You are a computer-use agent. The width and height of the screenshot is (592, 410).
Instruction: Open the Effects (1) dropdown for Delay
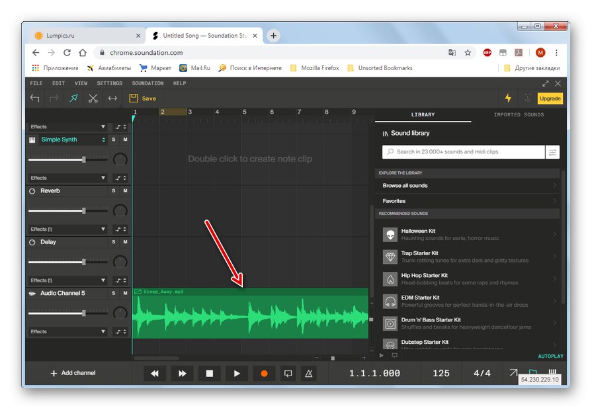click(x=67, y=280)
